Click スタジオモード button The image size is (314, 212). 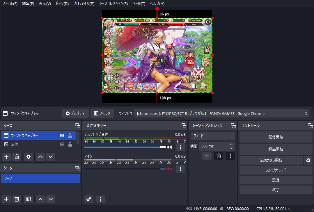pos(276,170)
